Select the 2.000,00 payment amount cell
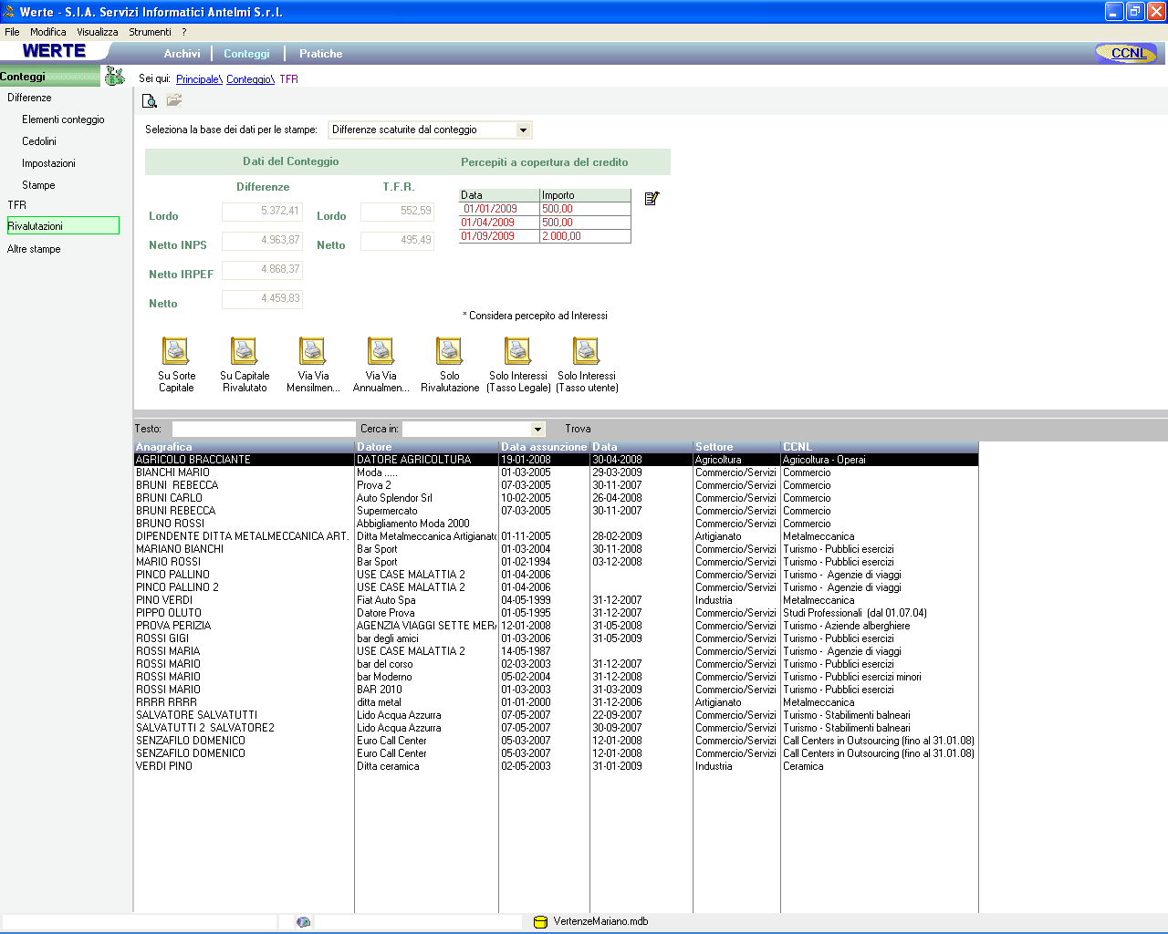The image size is (1168, 934). (585, 236)
